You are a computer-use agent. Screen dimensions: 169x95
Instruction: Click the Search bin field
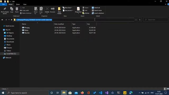[x=156, y=20]
